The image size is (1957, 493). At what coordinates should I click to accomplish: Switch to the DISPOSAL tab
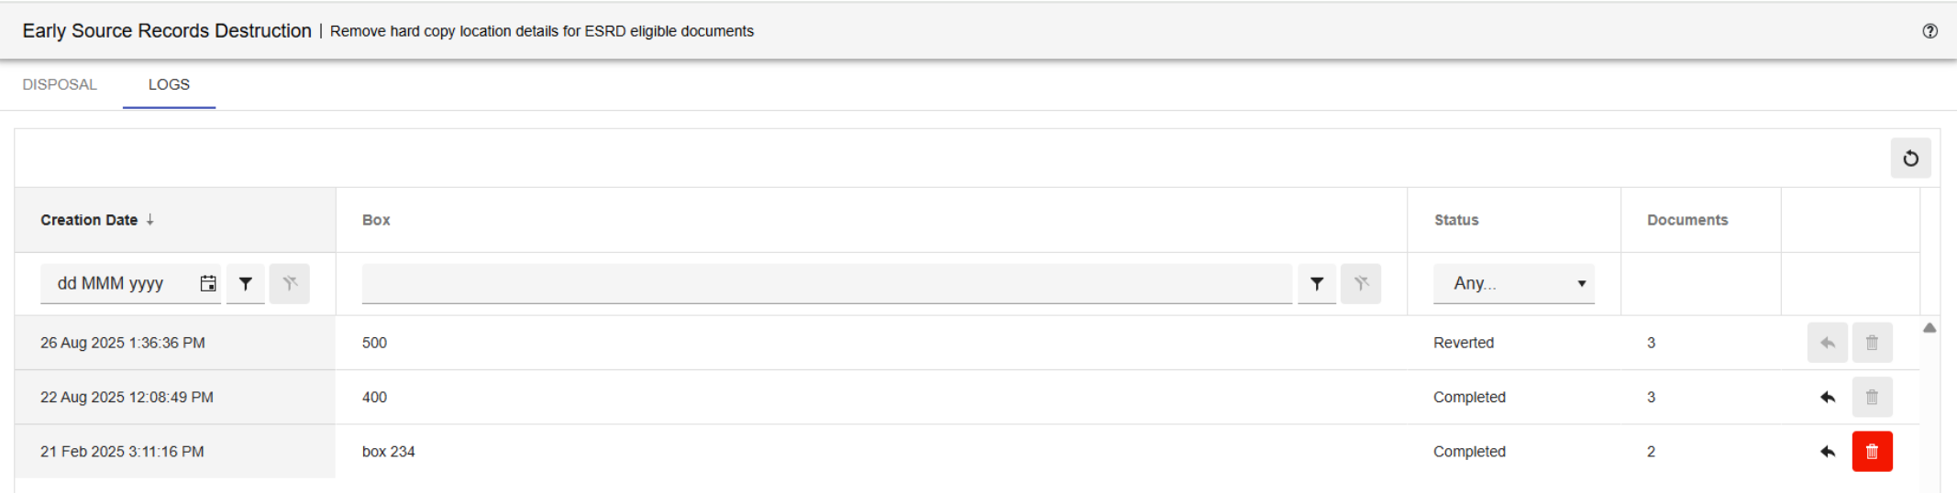[x=60, y=84]
